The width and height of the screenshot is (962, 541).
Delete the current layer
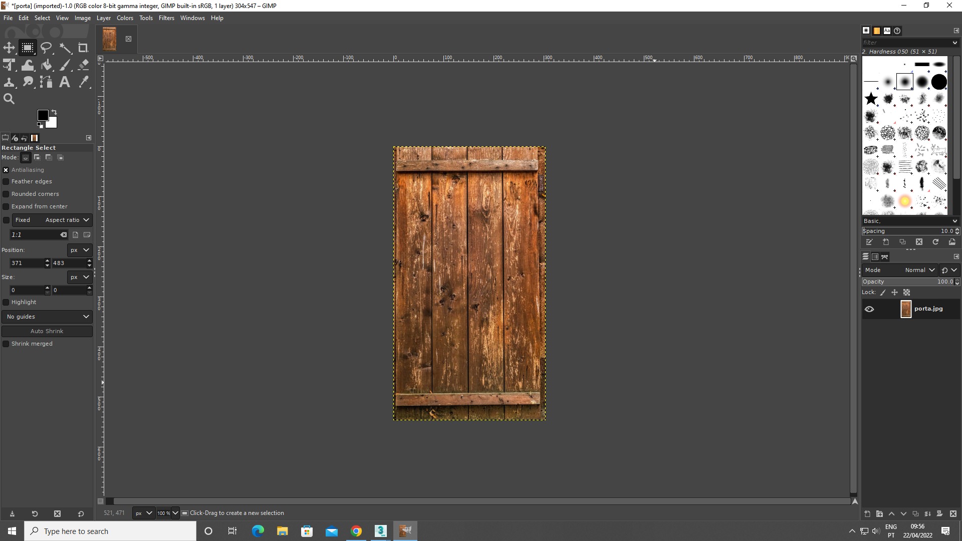point(953,514)
